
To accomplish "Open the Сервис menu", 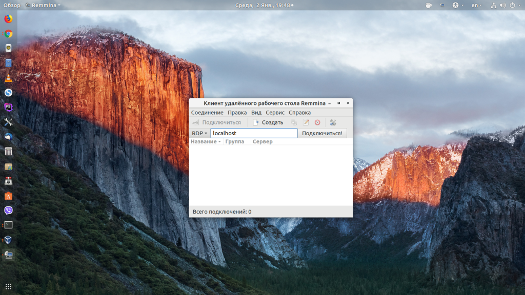I will click(275, 112).
